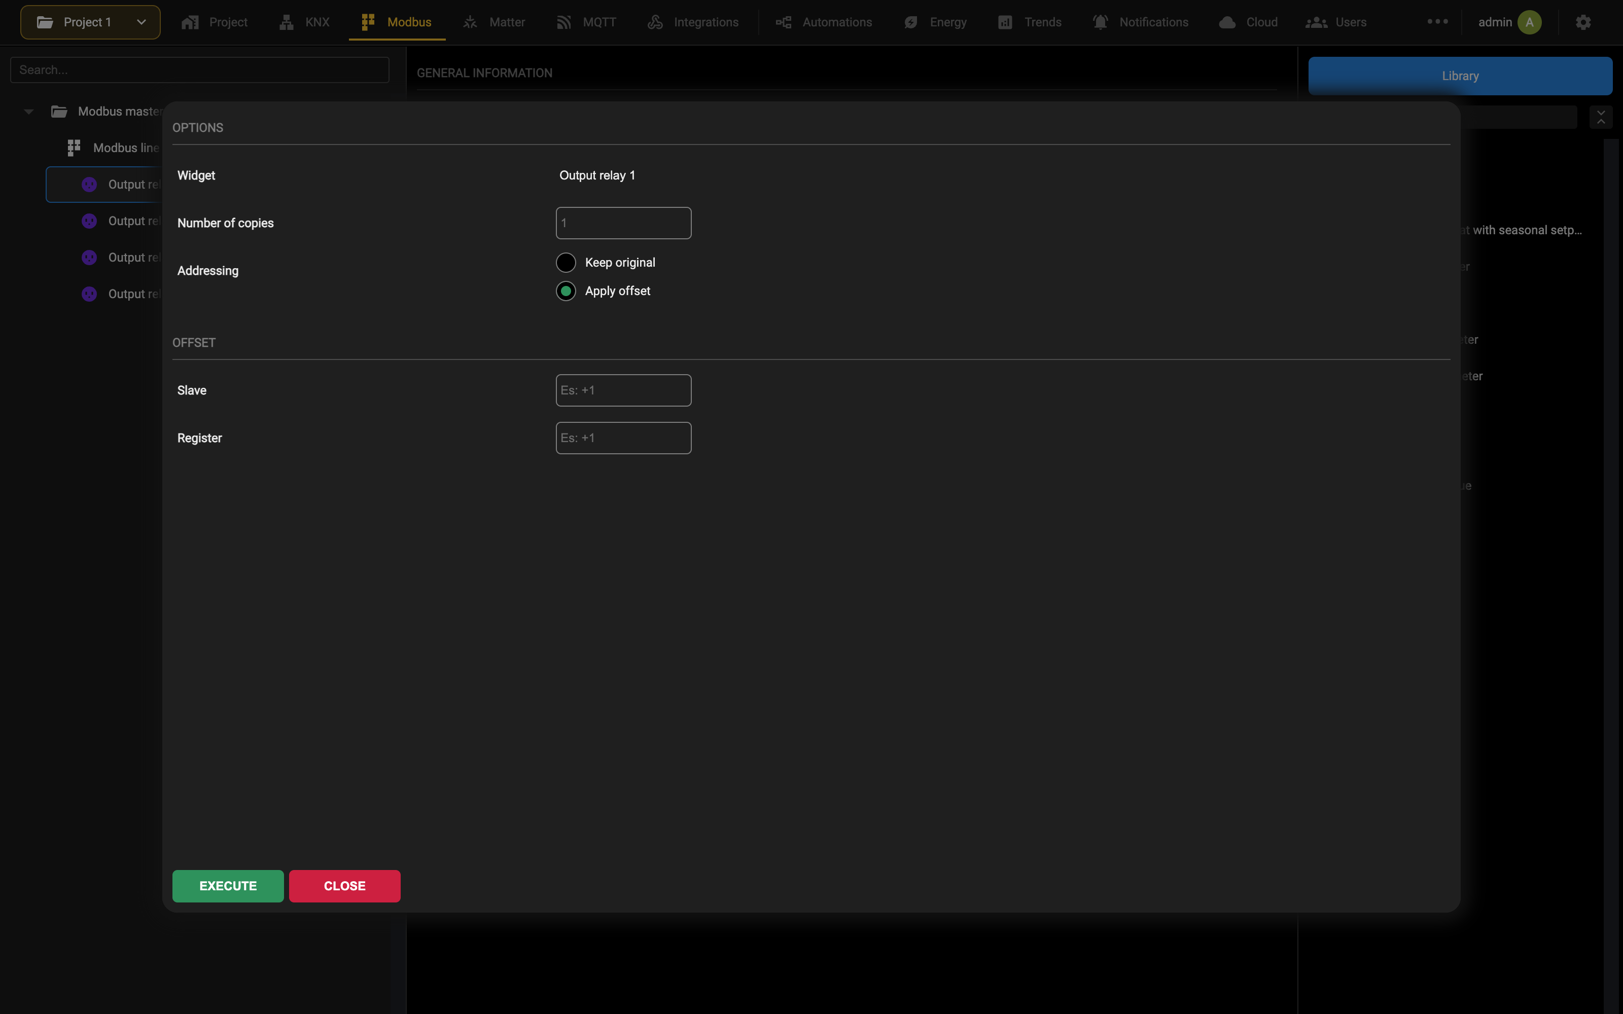
Task: Click the CLOSE button
Action: pos(345,886)
